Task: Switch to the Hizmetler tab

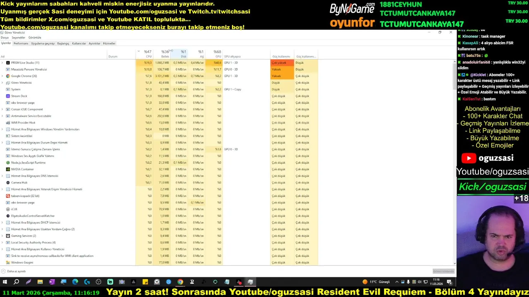Action: point(109,43)
